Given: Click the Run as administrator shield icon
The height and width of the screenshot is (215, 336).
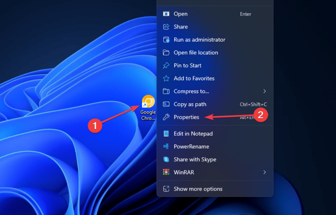Looking at the screenshot, I should [x=166, y=39].
